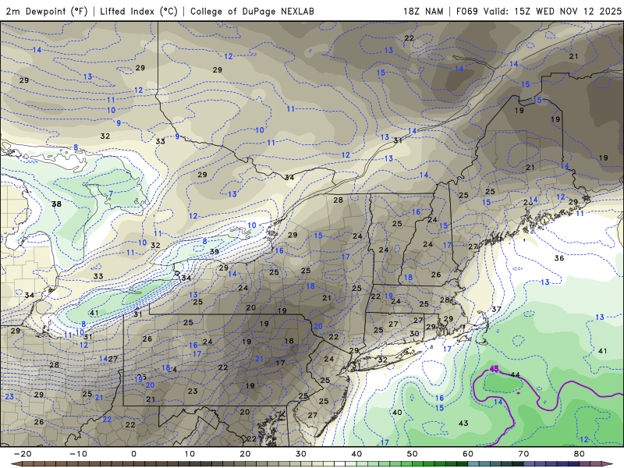This screenshot has width=624, height=468.
Task: Click the blue '23' lifted index label
Action: (x=9, y=396)
